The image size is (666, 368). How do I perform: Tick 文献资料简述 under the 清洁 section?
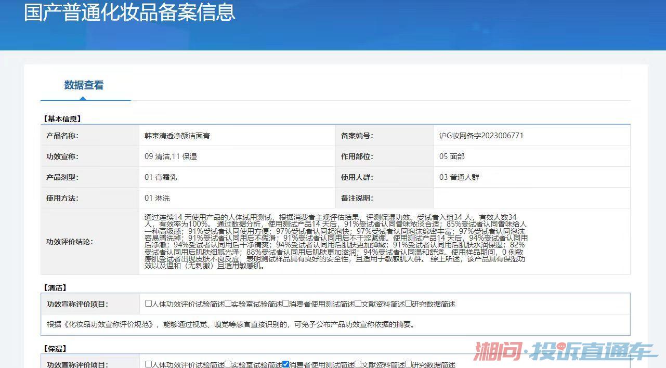tap(358, 304)
